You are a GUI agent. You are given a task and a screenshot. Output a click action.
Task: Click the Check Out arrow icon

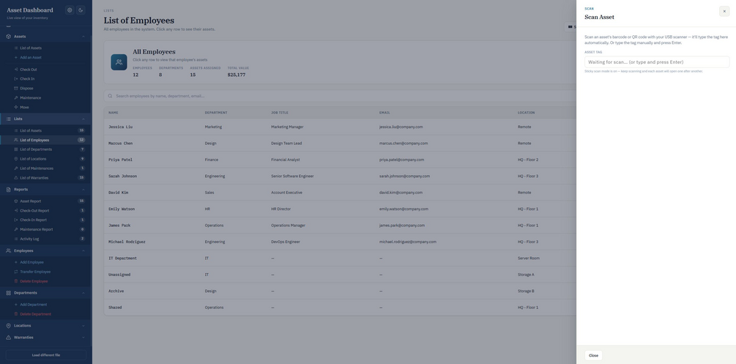tap(16, 70)
